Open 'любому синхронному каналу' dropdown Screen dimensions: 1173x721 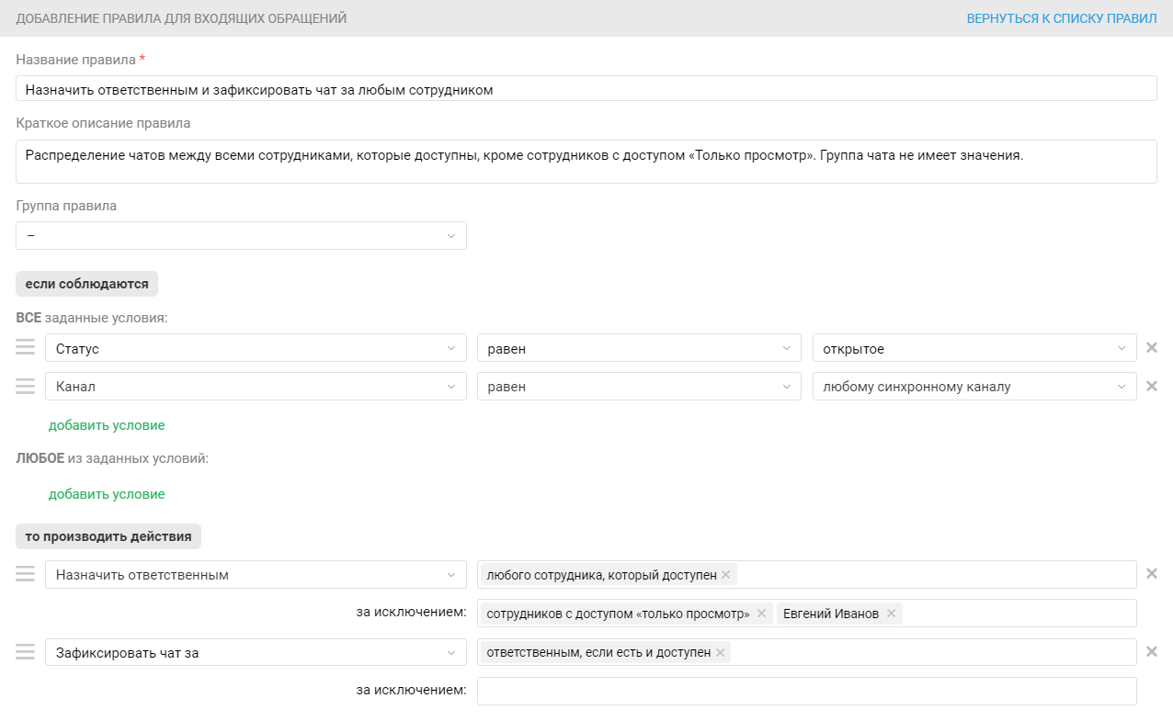click(x=974, y=387)
